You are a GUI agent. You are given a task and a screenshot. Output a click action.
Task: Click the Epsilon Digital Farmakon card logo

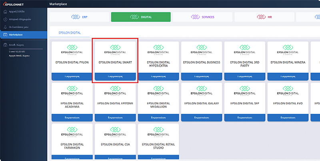pos(72,132)
